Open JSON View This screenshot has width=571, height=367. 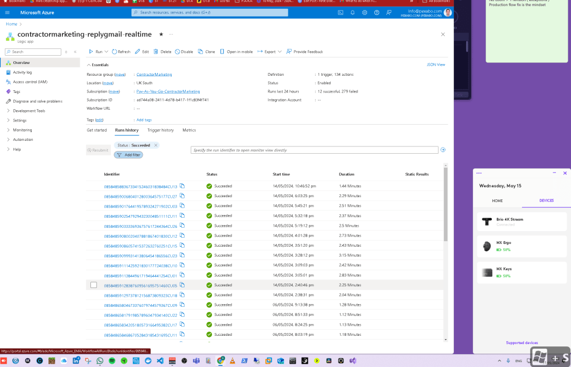tap(436, 65)
